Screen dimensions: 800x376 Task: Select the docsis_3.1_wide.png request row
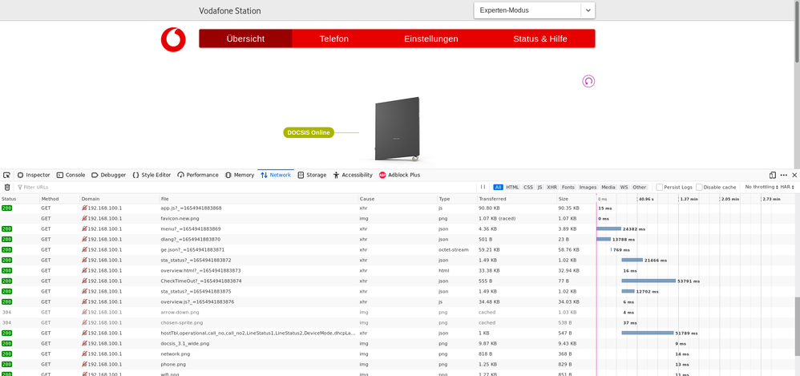[397, 344]
